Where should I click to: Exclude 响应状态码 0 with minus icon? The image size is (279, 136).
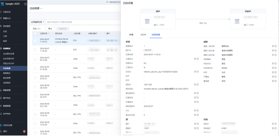(x=198, y=115)
